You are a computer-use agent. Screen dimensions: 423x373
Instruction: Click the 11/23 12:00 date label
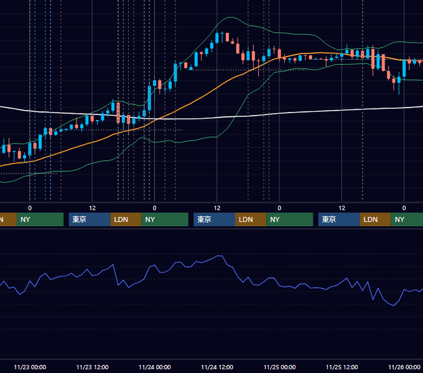point(92,367)
